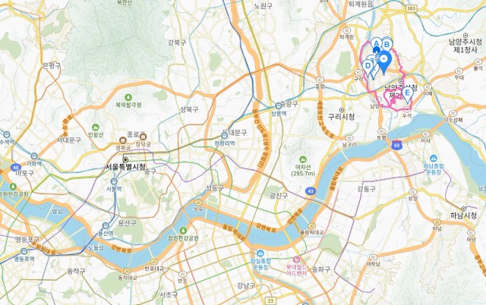This screenshot has width=486, height=305.
Task: Select map marker E
Action: point(407,94)
